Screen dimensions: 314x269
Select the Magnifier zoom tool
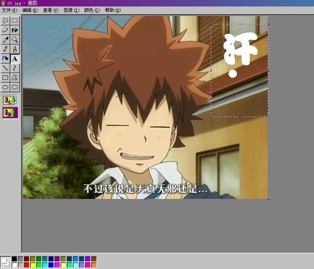pos(15,40)
